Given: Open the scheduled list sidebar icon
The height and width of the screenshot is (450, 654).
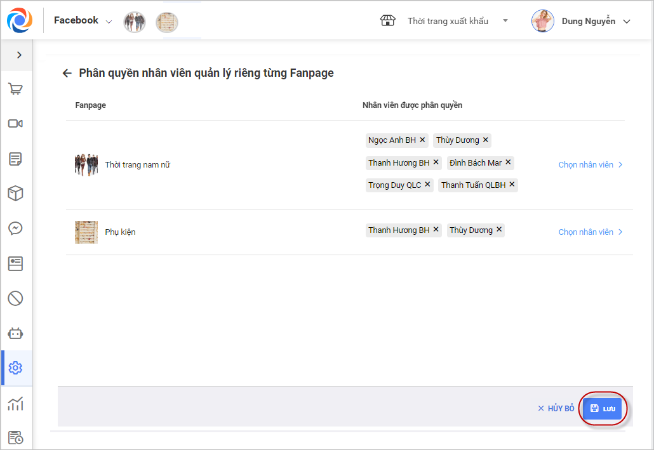Looking at the screenshot, I should 15,437.
